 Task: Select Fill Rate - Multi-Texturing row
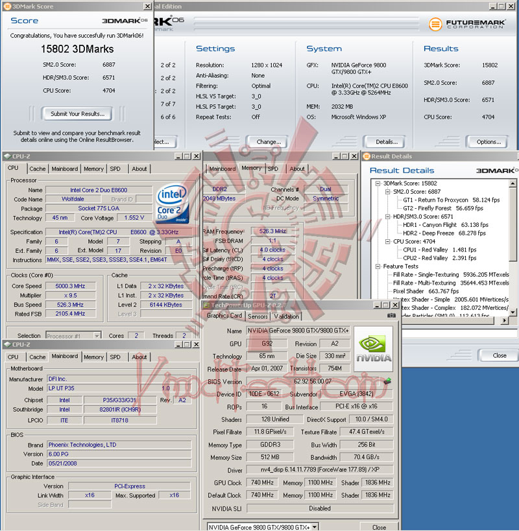451,283
